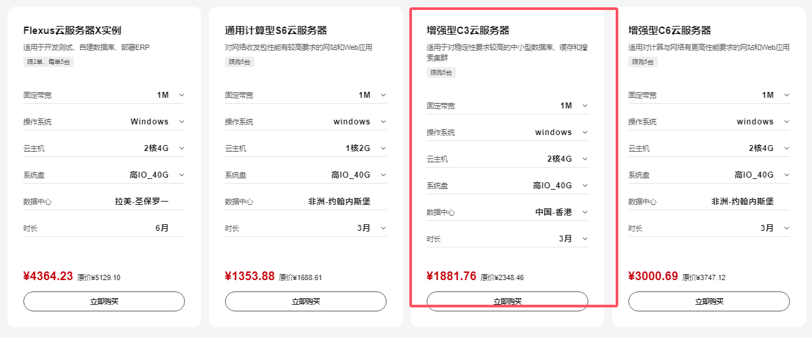Open 云主机 1核2G dropdown in S6 card
The image size is (812, 338).
pos(305,148)
